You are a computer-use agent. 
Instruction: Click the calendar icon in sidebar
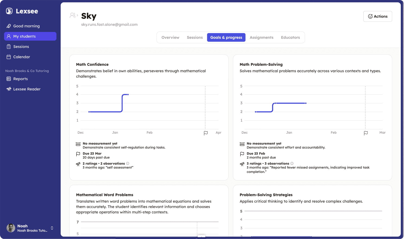pyautogui.click(x=9, y=57)
